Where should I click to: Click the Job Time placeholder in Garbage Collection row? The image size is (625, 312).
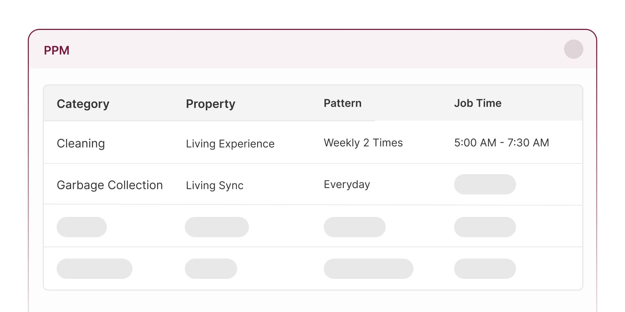485,184
